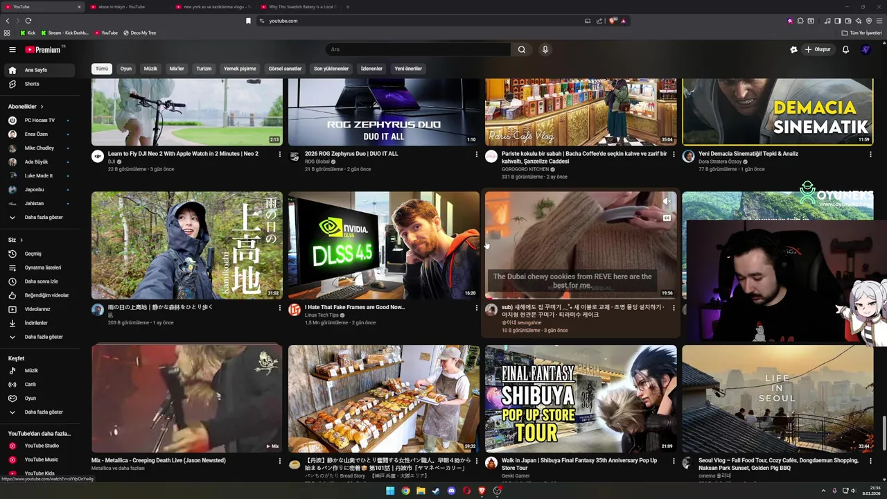Open Daha sonra izle list
887x499 pixels.
39,281
